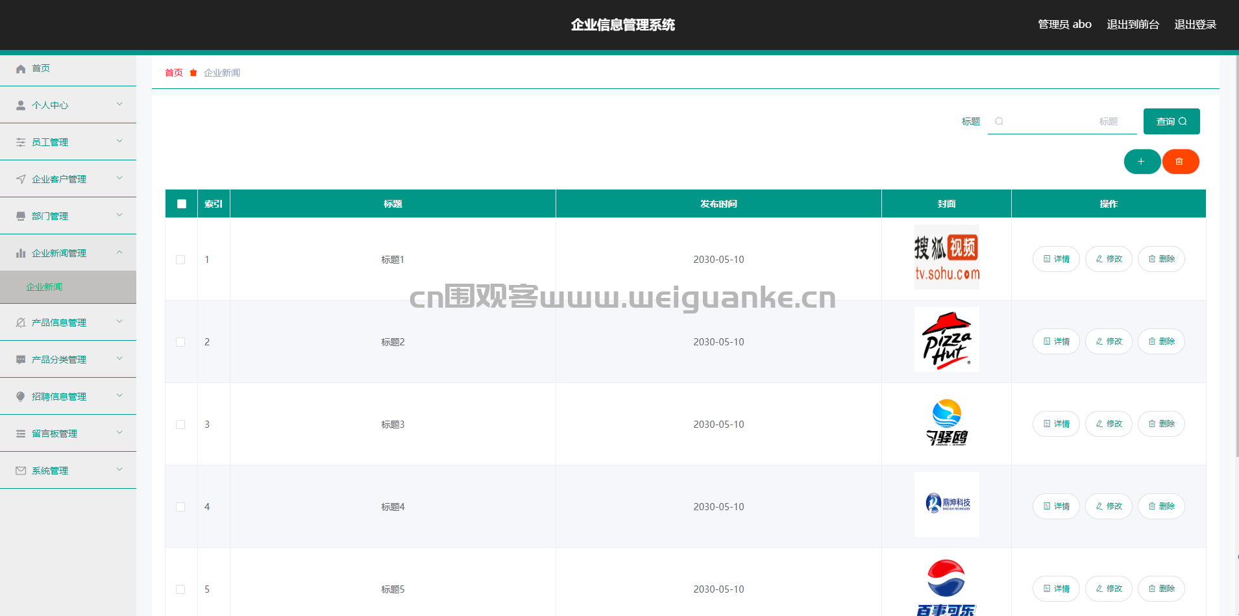Click the 标题3 cell in the table

393,425
